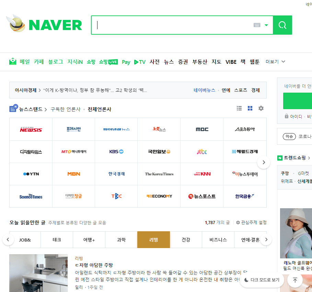Viewport: 312px width, 292px height.
Task: Open 스포츠 news section
Action: click(x=241, y=90)
